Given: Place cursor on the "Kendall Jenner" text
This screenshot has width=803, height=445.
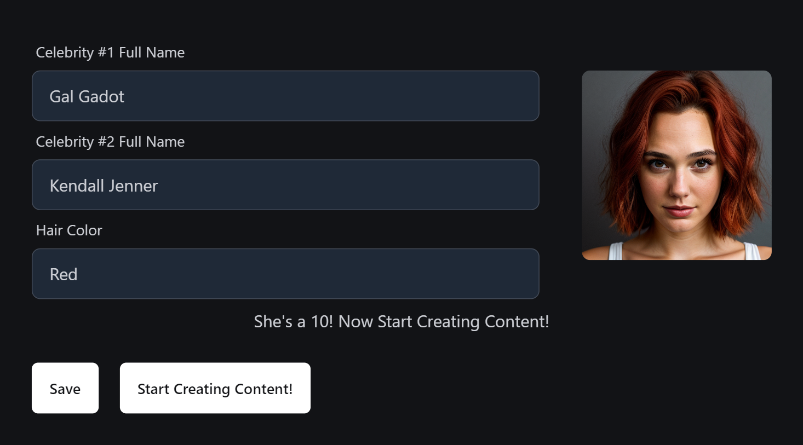Looking at the screenshot, I should click(104, 186).
